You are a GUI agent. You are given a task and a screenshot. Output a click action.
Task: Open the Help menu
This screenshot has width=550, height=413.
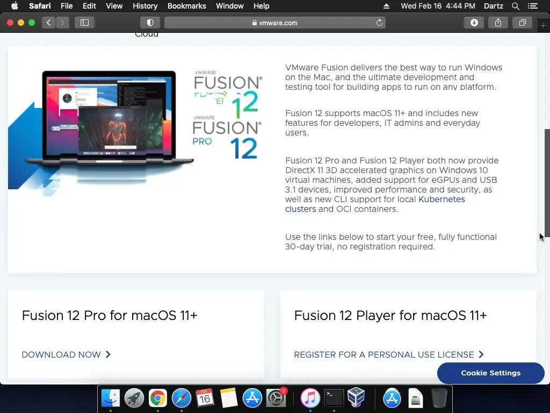coord(262,6)
